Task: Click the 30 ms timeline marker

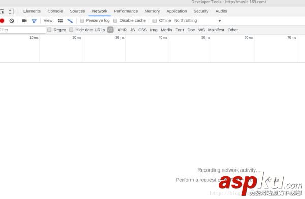Action: pos(119,37)
